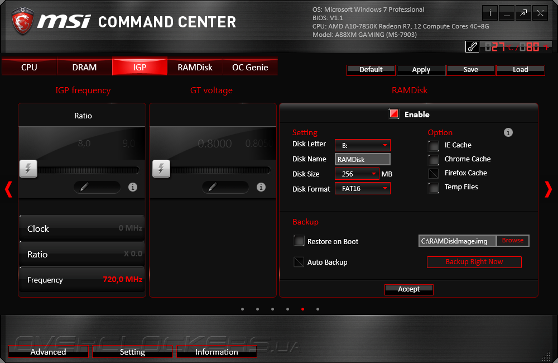Click the active red page indicator dot
This screenshot has height=363, width=558.
[x=302, y=309]
